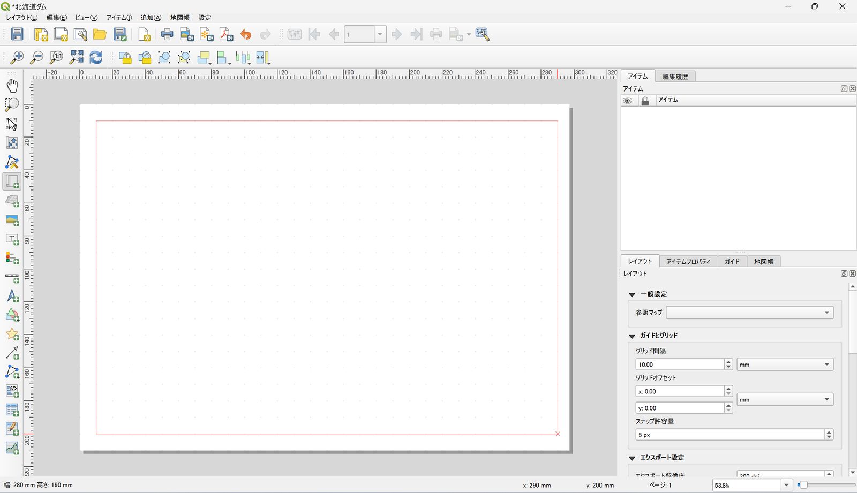Switch to the アイテムプロパティ tab

(688, 261)
